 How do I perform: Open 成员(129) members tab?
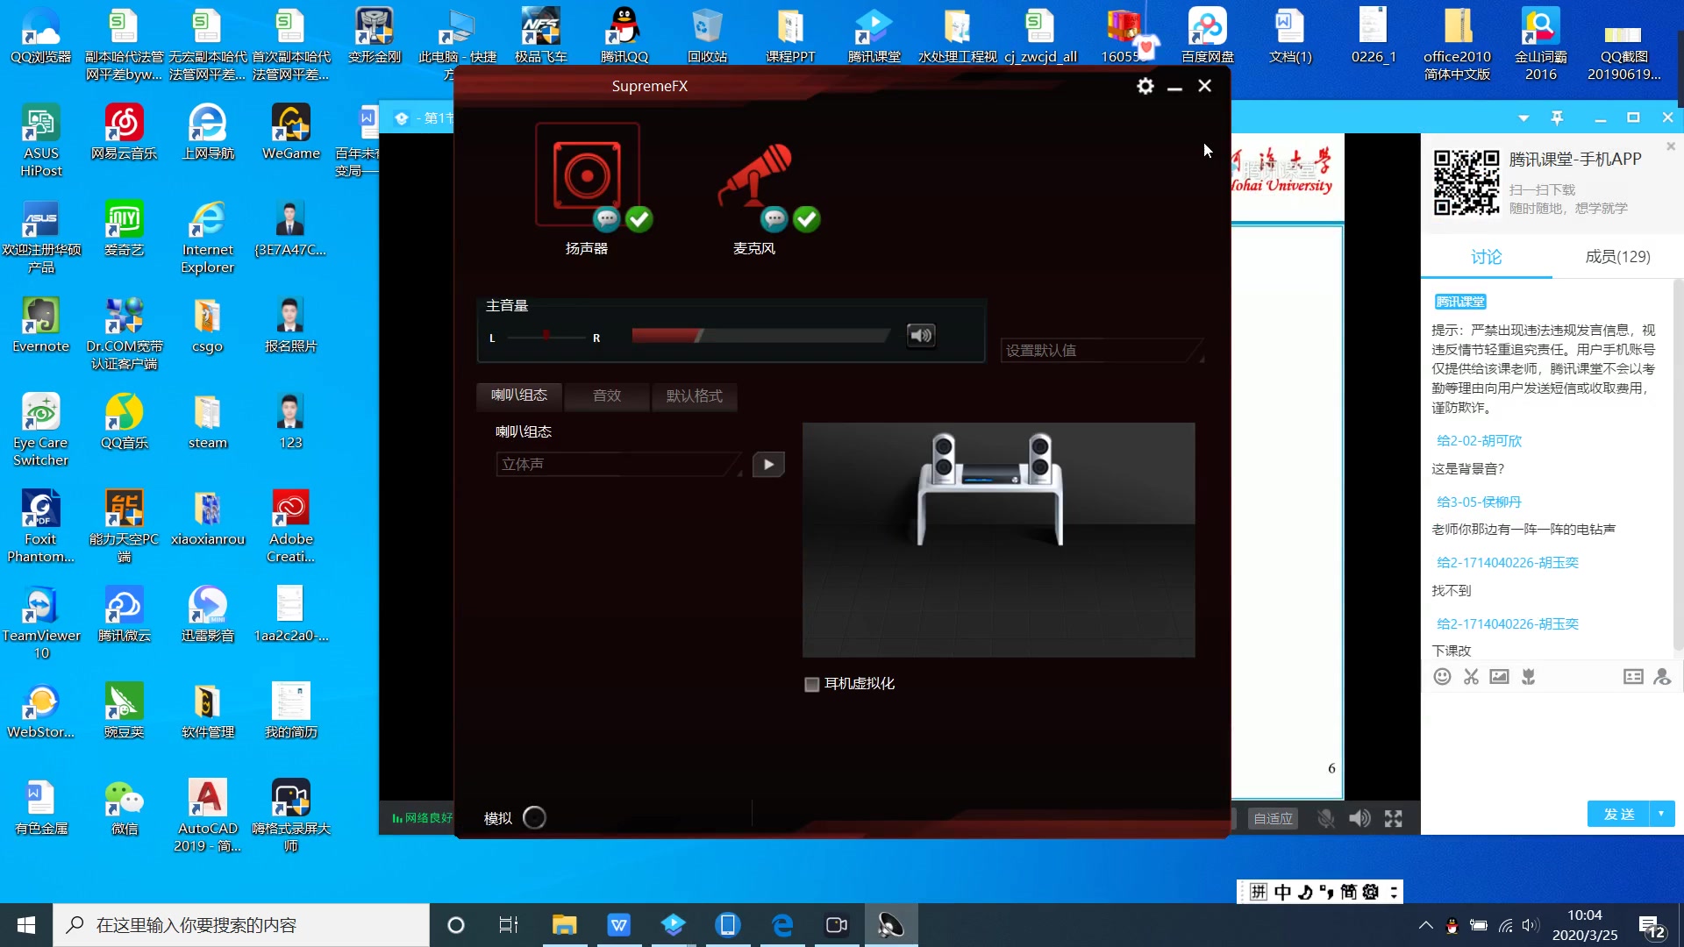click(1617, 257)
